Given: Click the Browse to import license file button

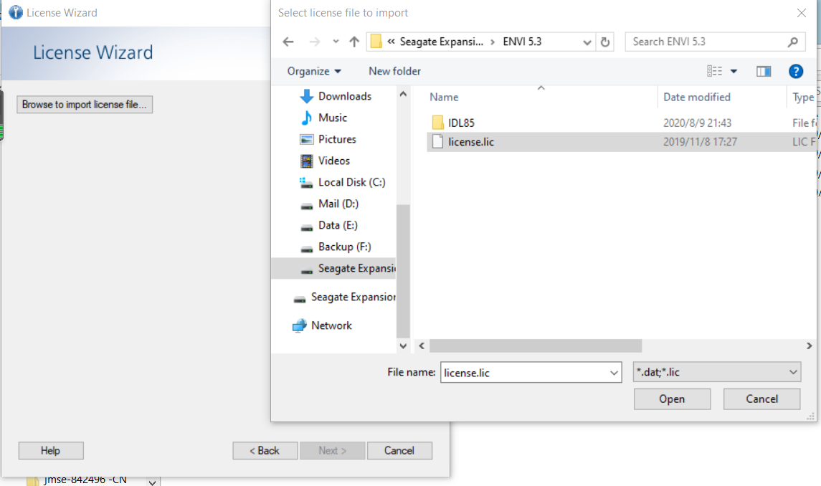Looking at the screenshot, I should (84, 104).
